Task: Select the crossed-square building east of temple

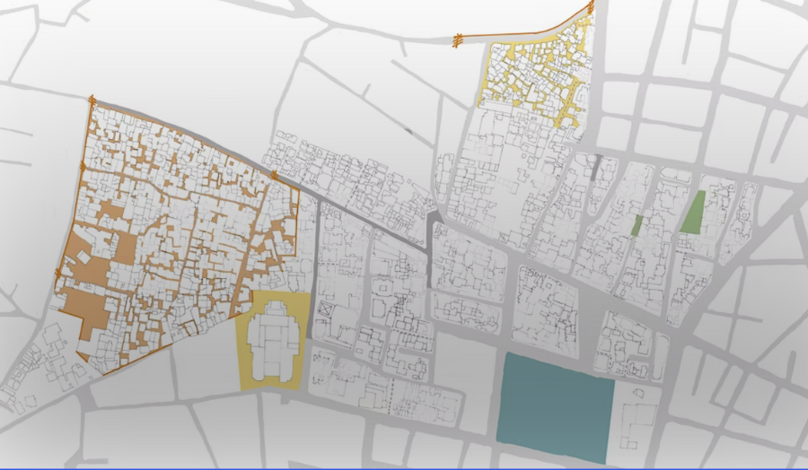Action: coord(325,309)
